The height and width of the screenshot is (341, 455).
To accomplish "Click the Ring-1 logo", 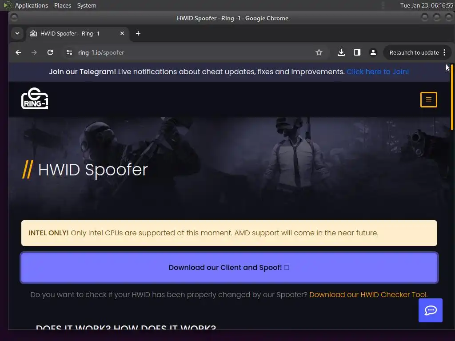I will [x=35, y=98].
